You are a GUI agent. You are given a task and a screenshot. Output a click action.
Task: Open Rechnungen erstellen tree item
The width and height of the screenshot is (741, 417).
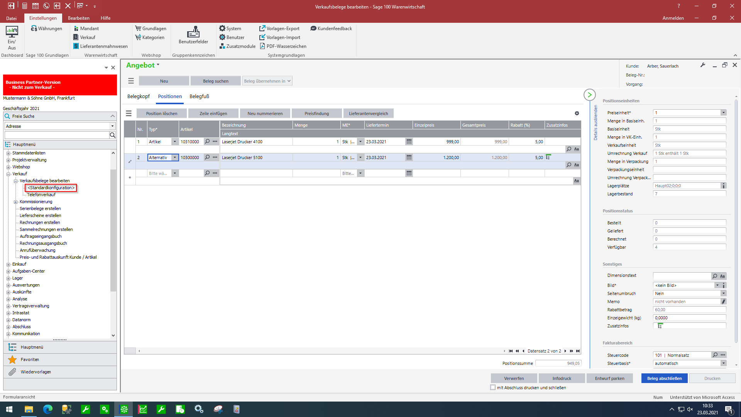click(40, 222)
